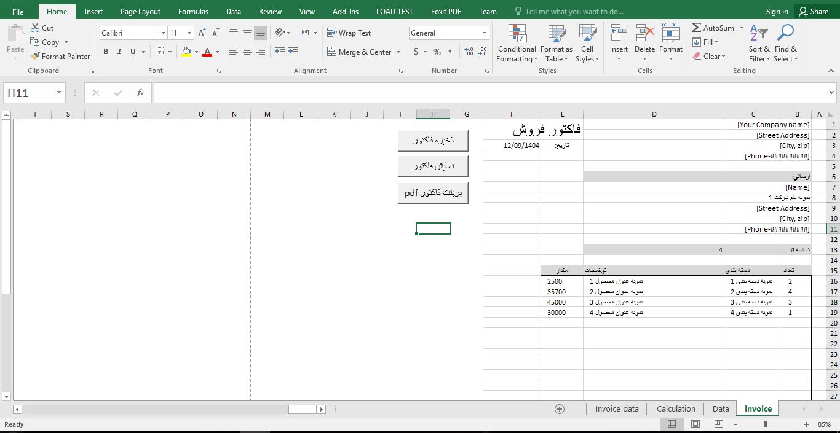Apply Percent Style icon

pyautogui.click(x=437, y=52)
